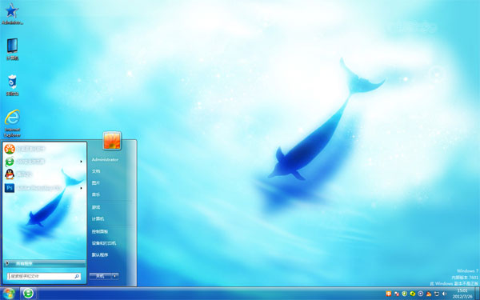Click the flag with red X tray icon
Viewport: 480px width, 300px height.
tap(397, 294)
